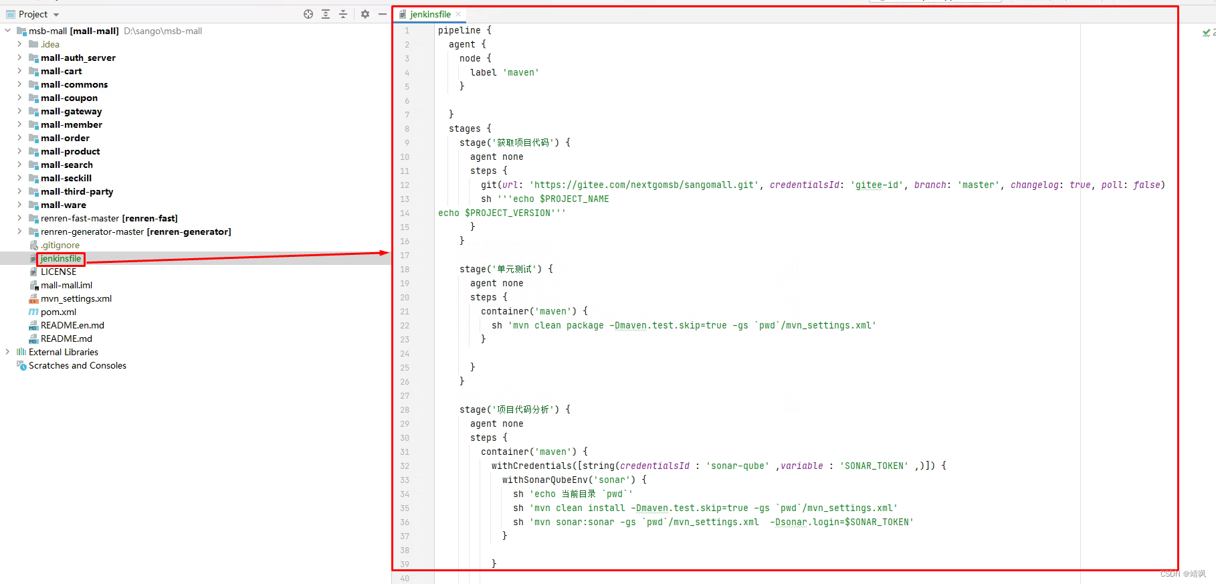The width and height of the screenshot is (1216, 584).
Task: Expand the mall-auth_server module
Action: (19, 58)
